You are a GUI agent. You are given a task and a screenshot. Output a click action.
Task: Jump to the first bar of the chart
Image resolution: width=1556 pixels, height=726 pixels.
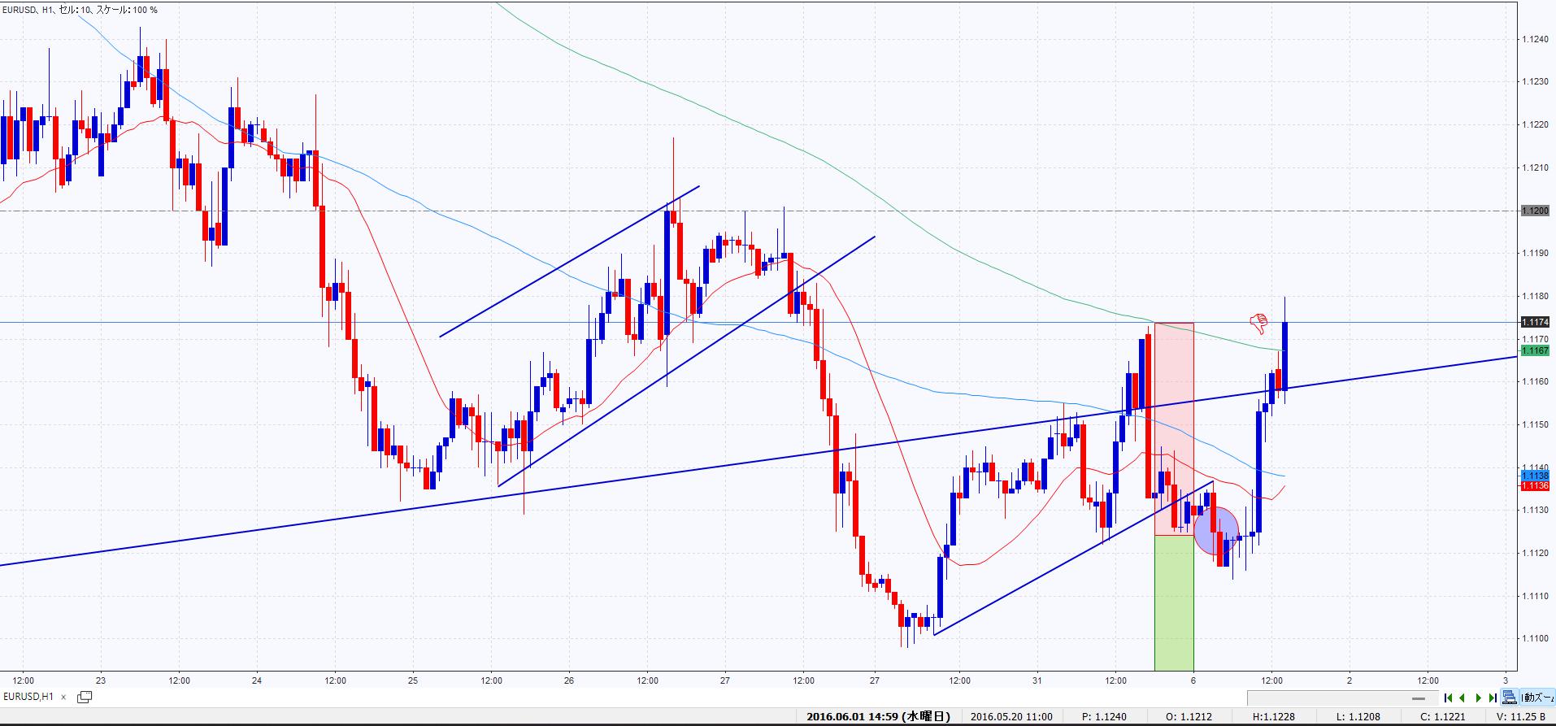pyautogui.click(x=1448, y=698)
